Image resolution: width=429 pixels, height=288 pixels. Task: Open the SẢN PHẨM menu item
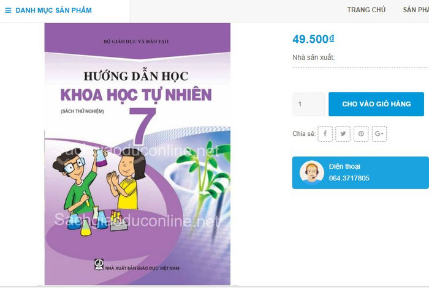click(416, 10)
